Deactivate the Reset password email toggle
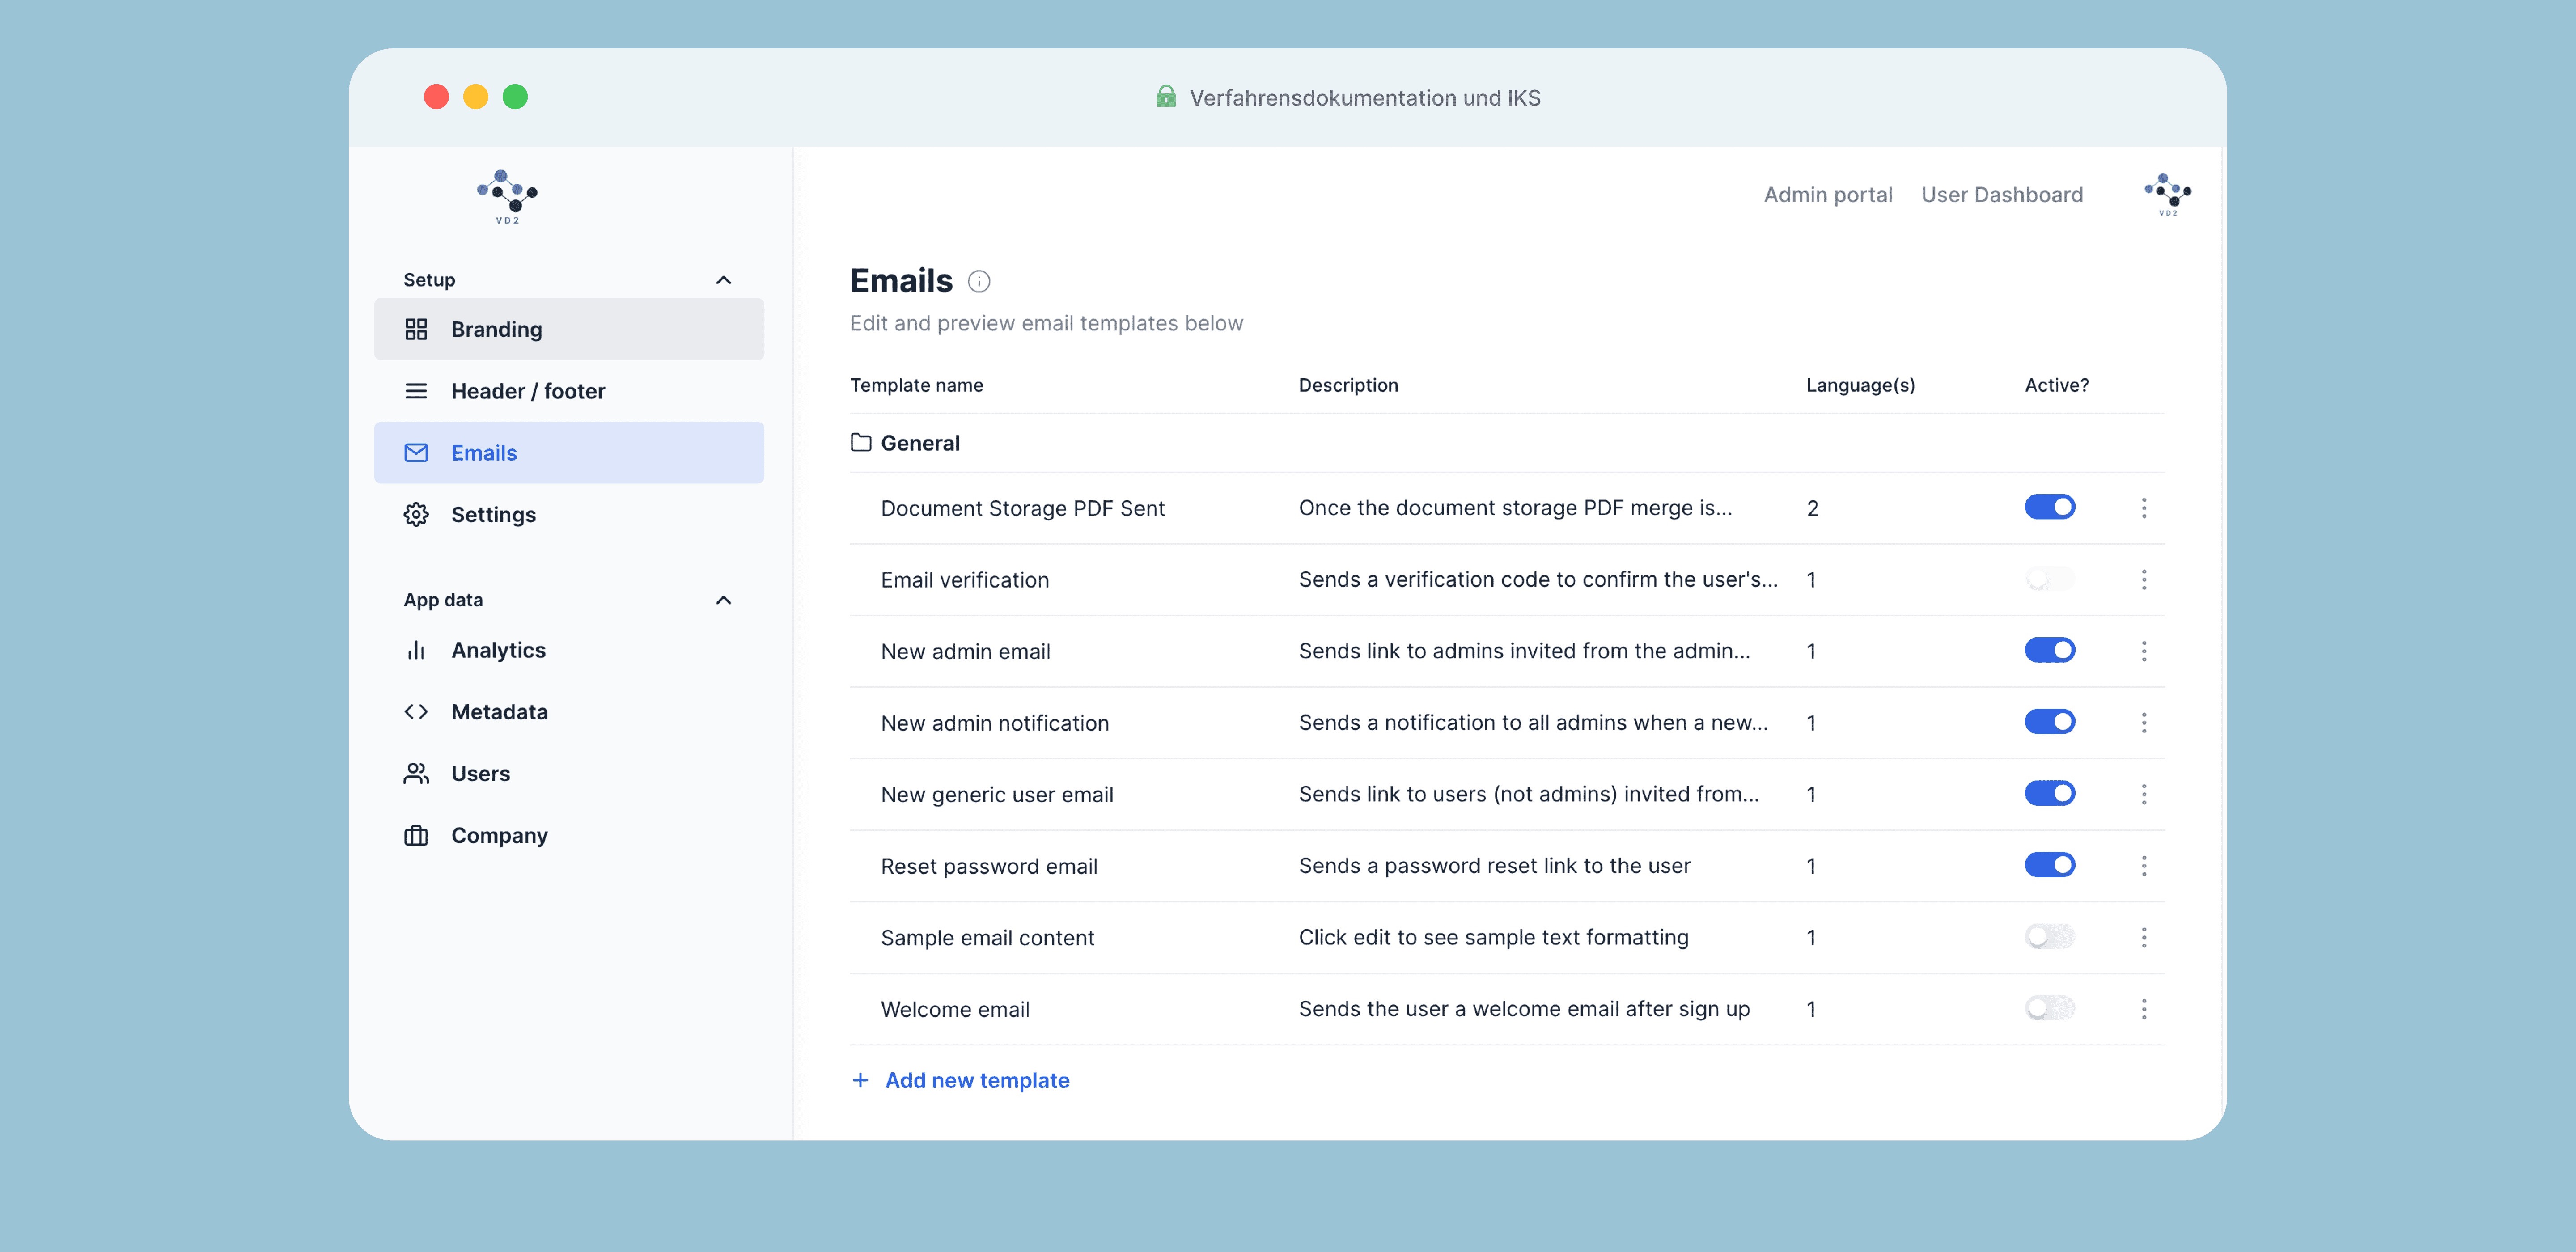 click(x=2050, y=865)
